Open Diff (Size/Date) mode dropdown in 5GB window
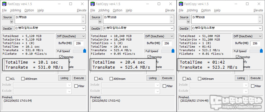Screen dimensions: 265x112 tap(71, 36)
